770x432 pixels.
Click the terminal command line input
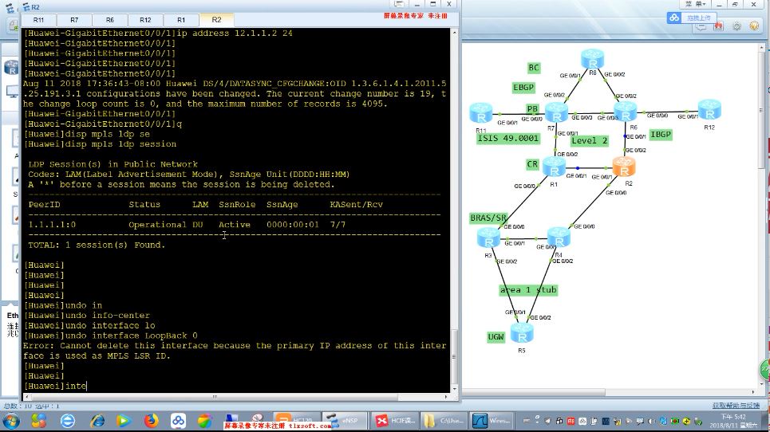click(239, 386)
